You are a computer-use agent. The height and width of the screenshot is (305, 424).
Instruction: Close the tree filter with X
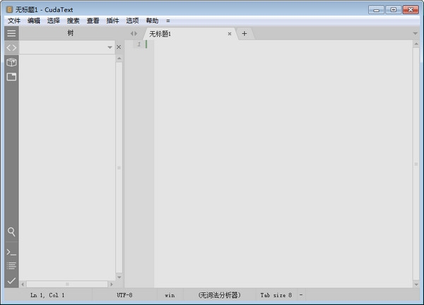click(x=119, y=47)
